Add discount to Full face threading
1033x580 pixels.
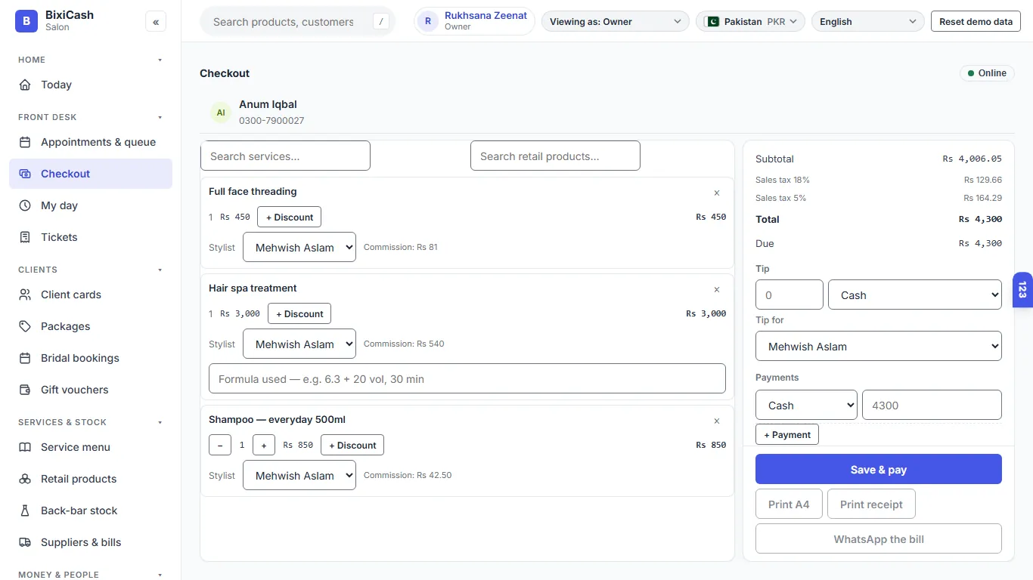click(x=290, y=217)
